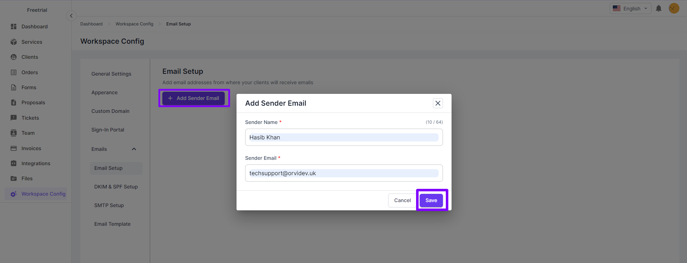The width and height of the screenshot is (687, 263).
Task: Click the Clients icon in sidebar
Action: (x=14, y=57)
